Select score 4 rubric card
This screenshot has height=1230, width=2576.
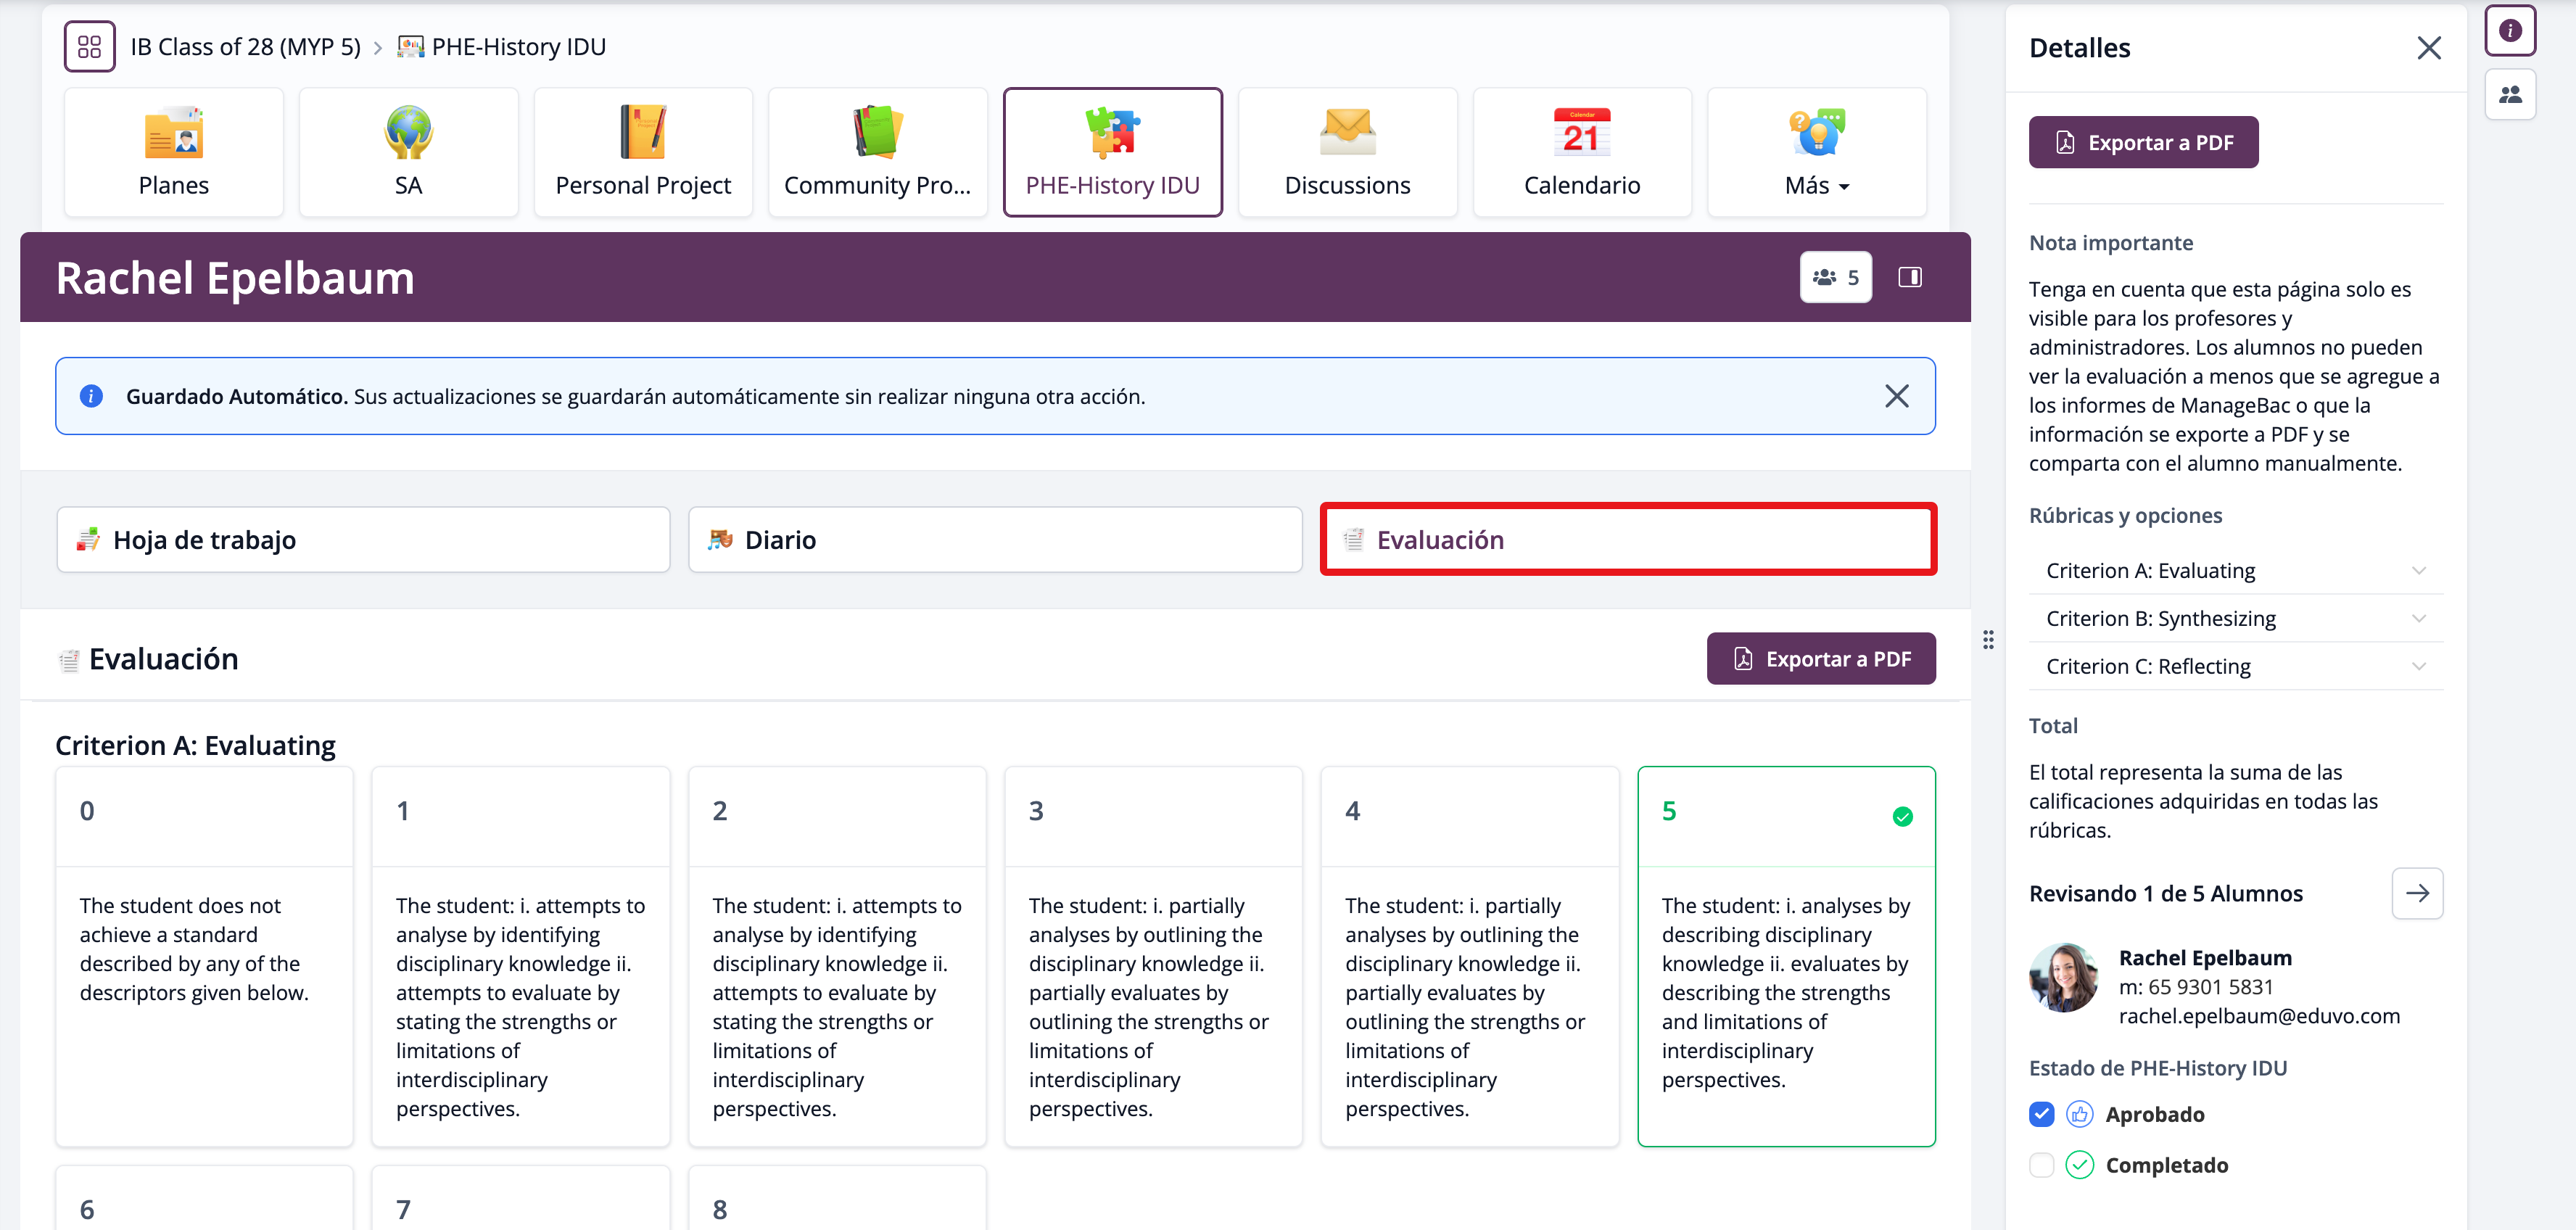point(1468,955)
